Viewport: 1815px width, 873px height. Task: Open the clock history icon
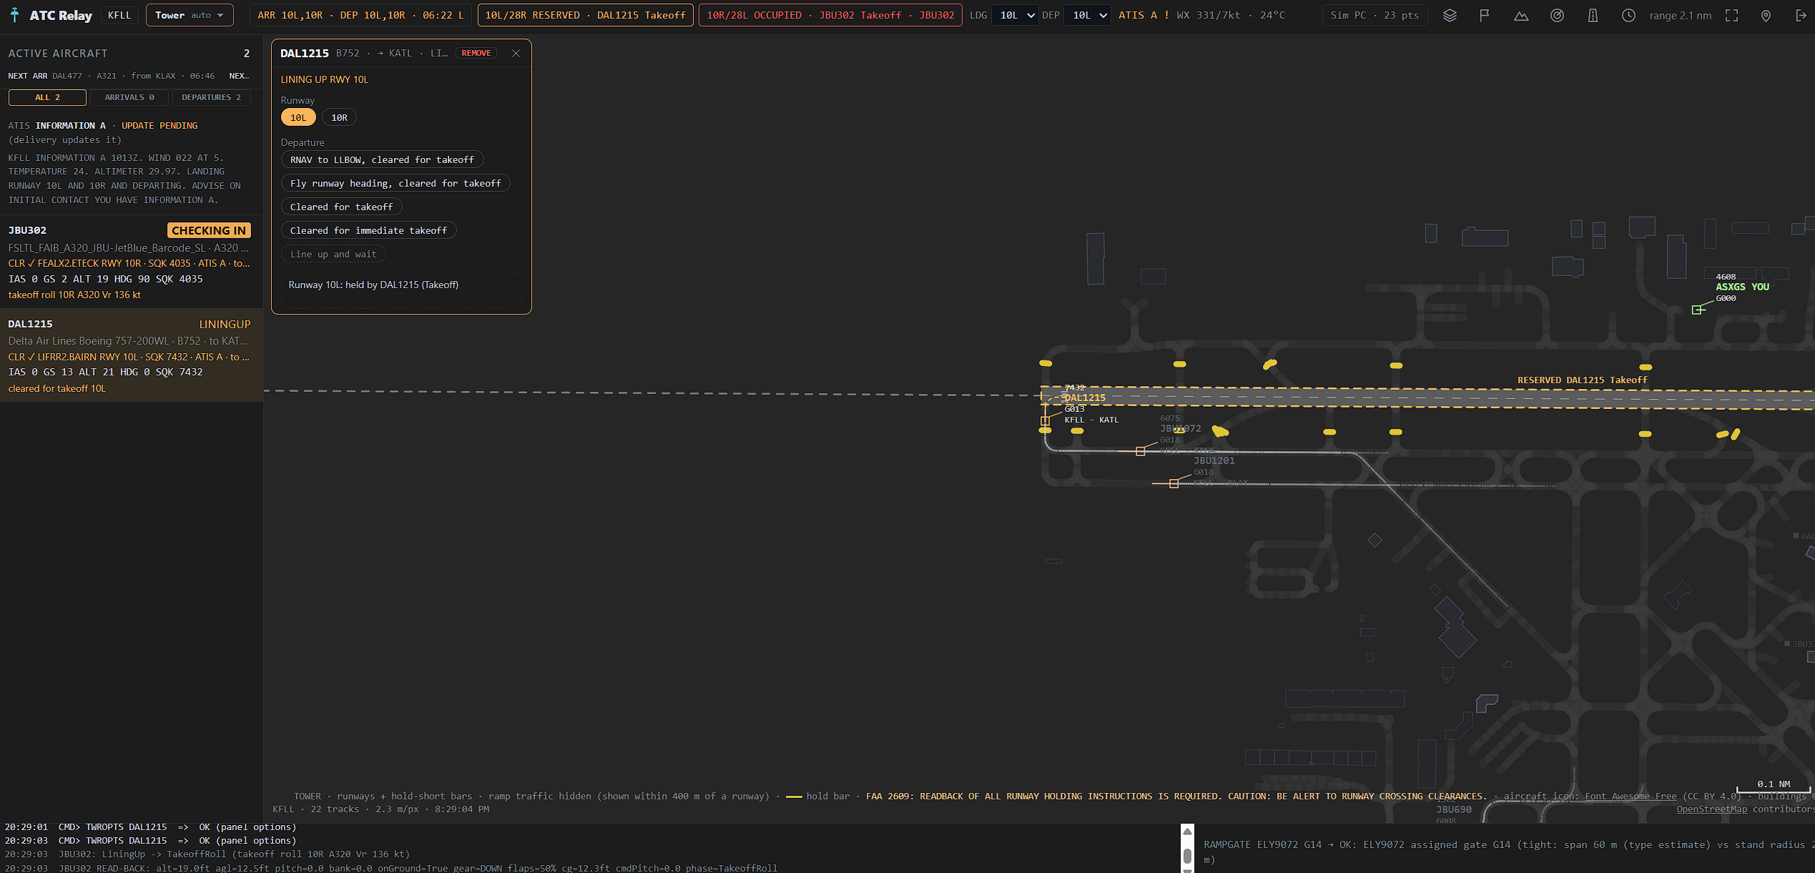(1628, 15)
